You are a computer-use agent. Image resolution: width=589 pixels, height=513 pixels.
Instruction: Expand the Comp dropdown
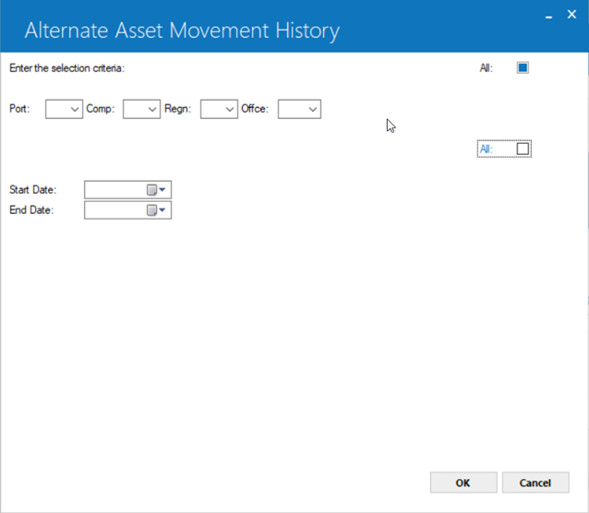tap(141, 109)
